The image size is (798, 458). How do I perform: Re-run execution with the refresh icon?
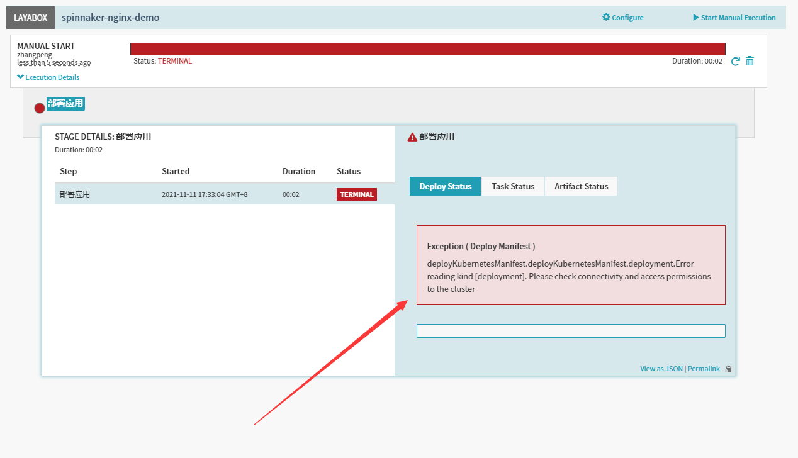point(735,61)
